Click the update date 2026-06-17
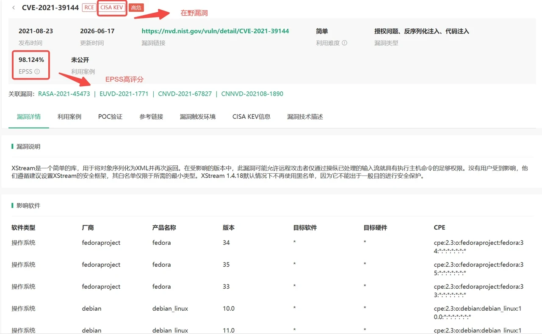The width and height of the screenshot is (542, 334). pos(97,31)
